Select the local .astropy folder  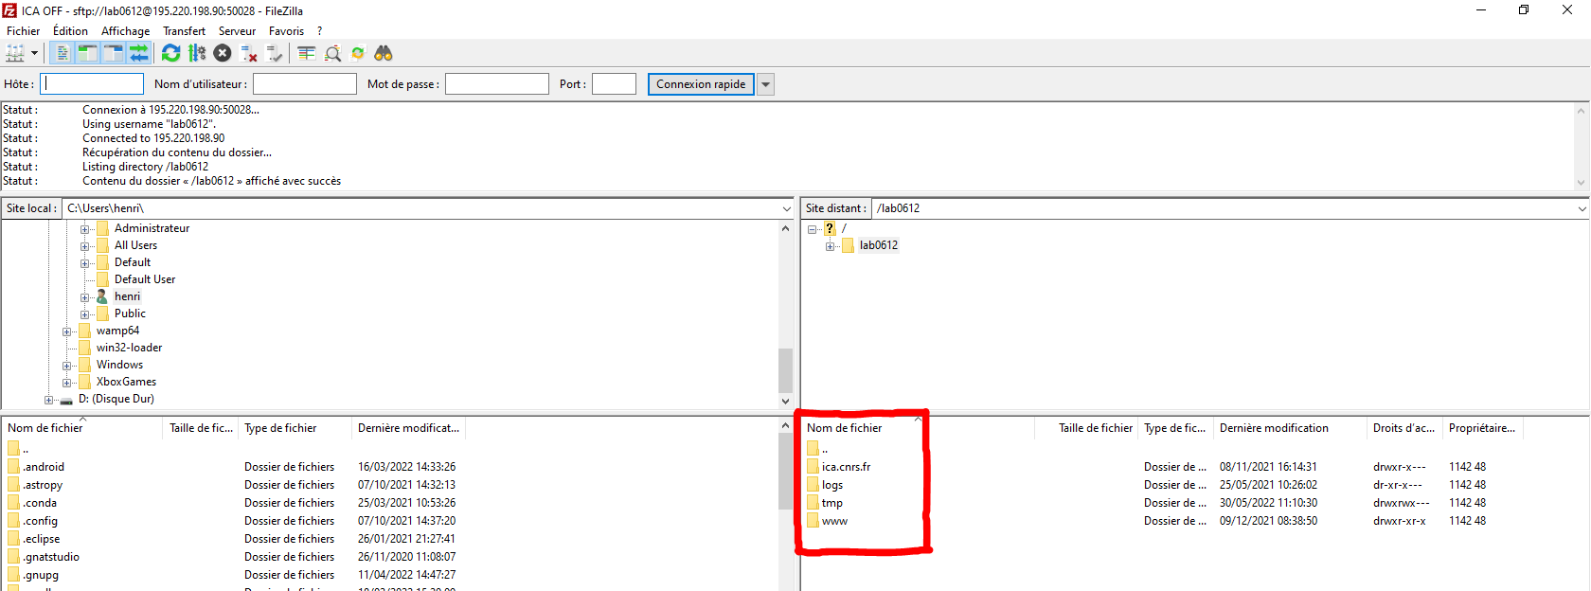pyautogui.click(x=43, y=485)
